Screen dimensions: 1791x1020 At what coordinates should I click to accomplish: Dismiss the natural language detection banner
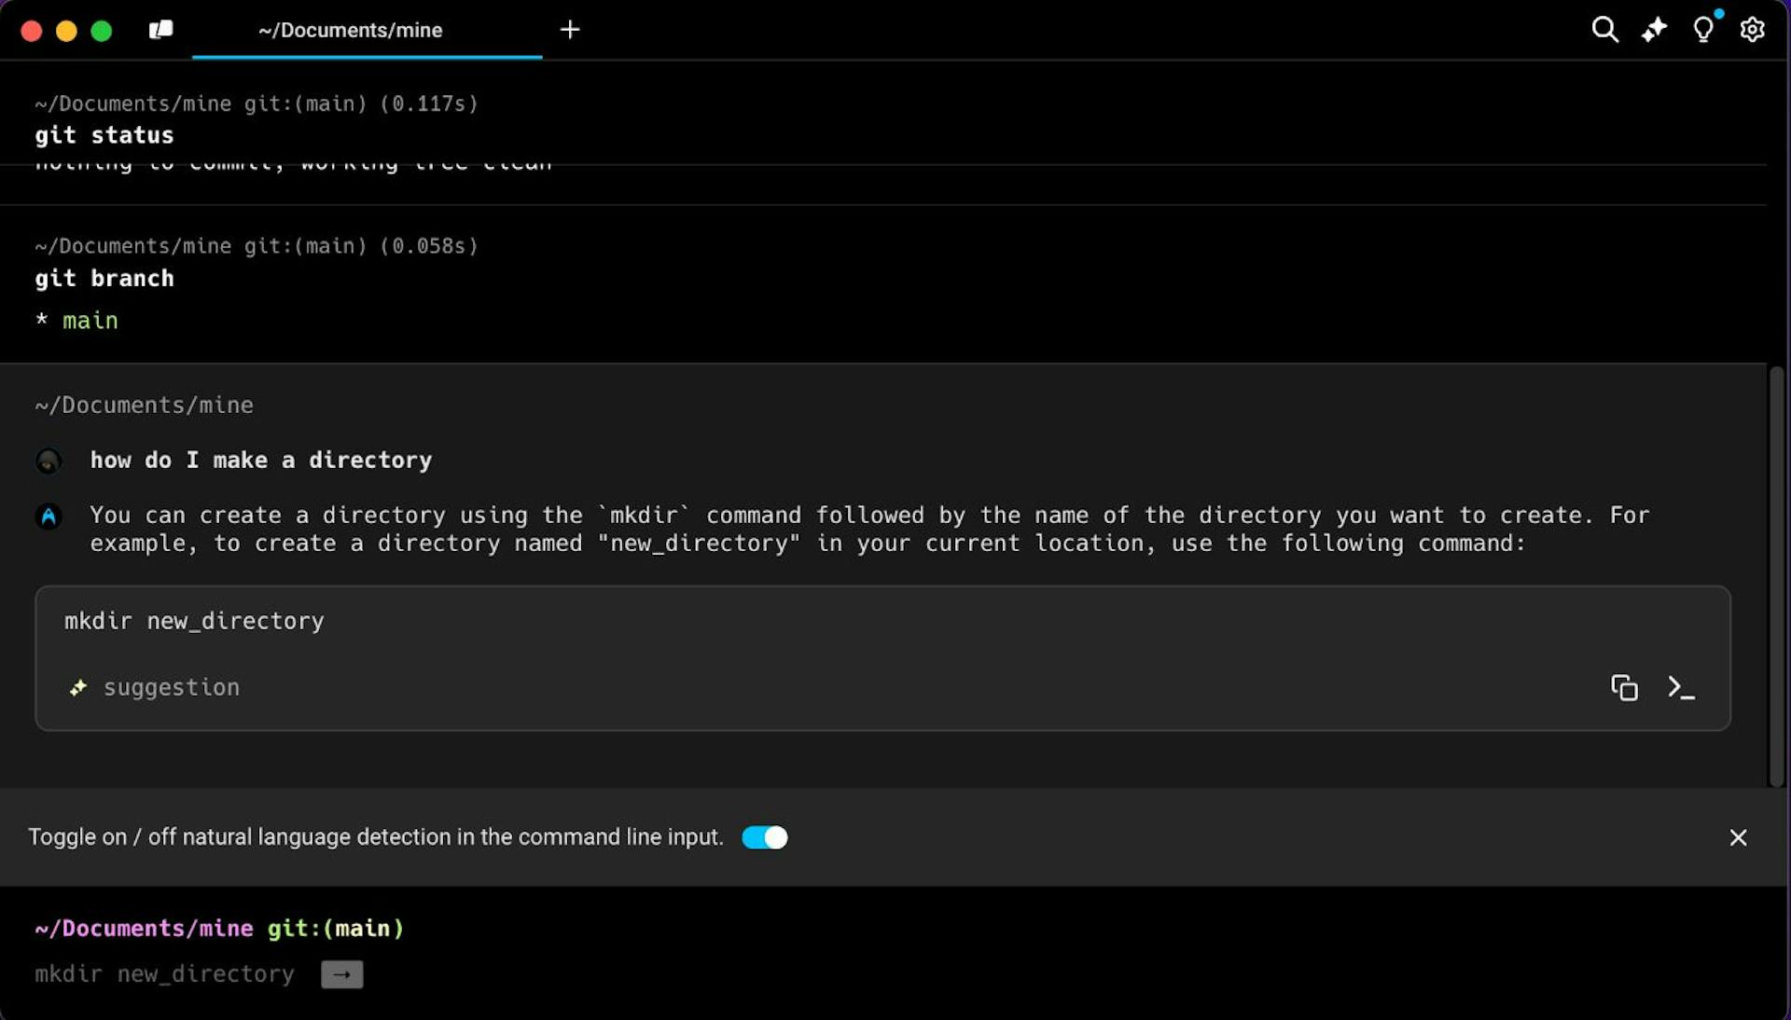pyautogui.click(x=1738, y=837)
